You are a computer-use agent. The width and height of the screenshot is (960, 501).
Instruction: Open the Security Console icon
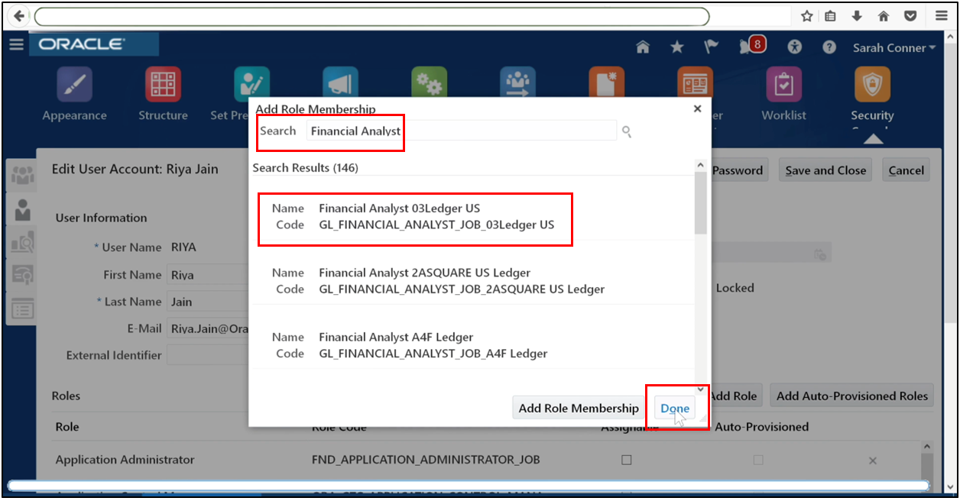871,82
